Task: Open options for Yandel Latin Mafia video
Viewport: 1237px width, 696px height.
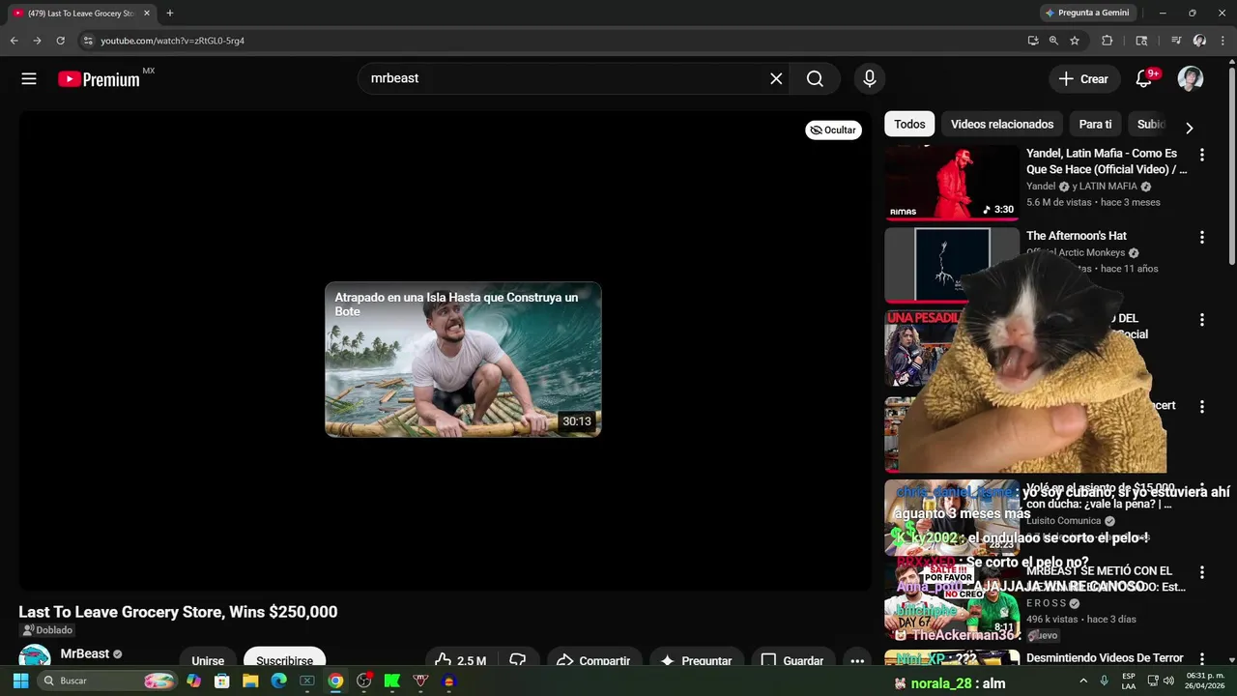Action: pyautogui.click(x=1201, y=155)
